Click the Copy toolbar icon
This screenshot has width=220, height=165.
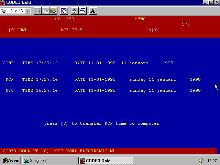[x=46, y=11]
